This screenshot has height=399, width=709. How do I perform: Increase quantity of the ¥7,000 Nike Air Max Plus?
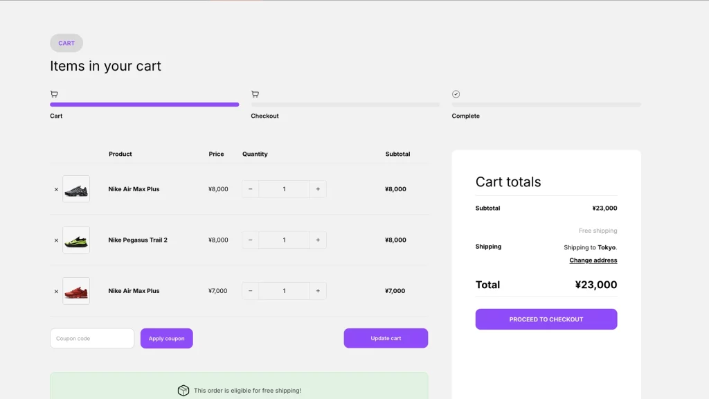coord(318,291)
